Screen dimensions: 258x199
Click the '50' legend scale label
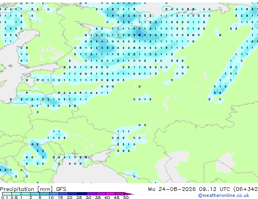coord(126,197)
